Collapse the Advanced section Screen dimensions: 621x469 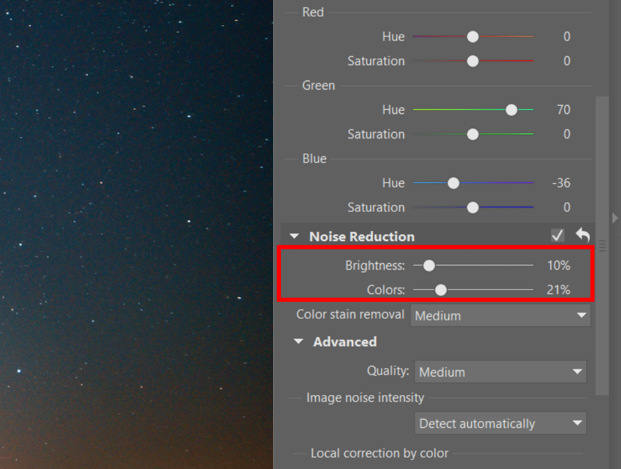point(298,342)
